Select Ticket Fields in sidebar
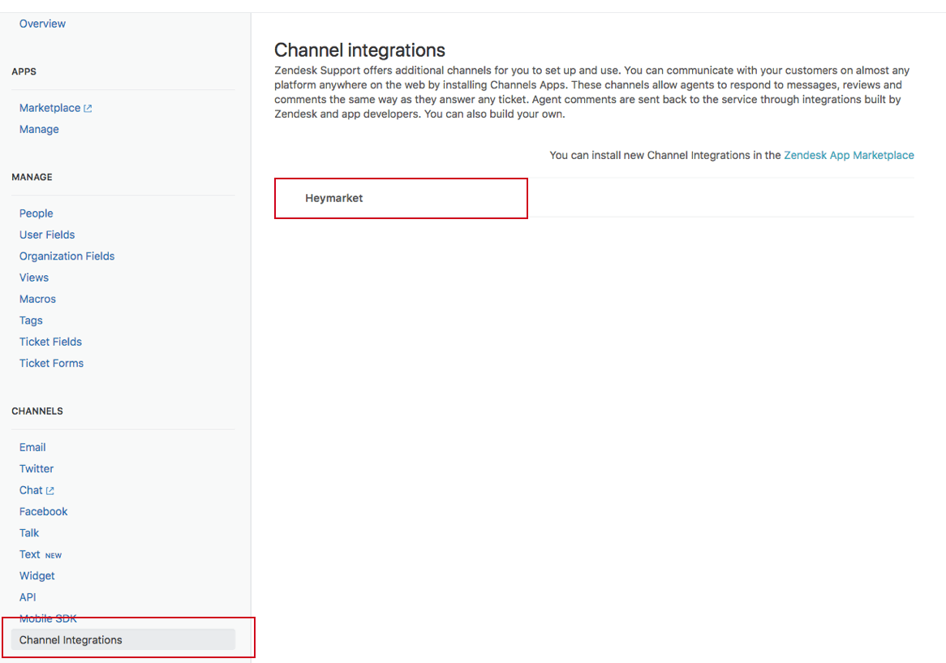The image size is (946, 663). pyautogui.click(x=50, y=342)
